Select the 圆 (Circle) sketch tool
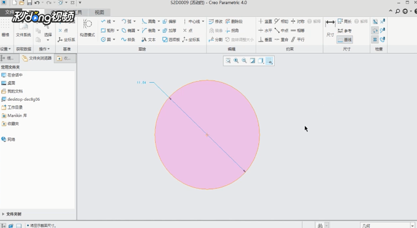Screen dimensions: 417x228 106,39
